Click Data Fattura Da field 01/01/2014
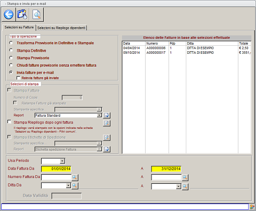Viewport: 256px width, 211px height. pyautogui.click(x=56, y=169)
